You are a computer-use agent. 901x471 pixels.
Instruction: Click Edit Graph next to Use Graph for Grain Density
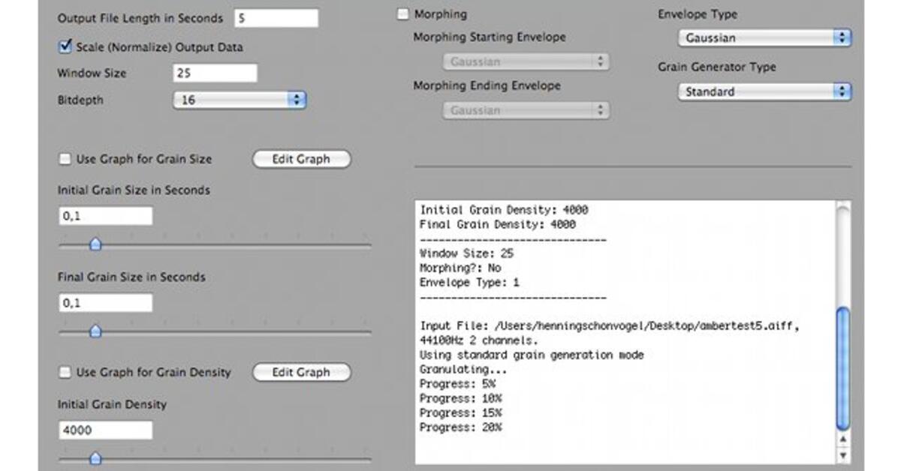[300, 372]
